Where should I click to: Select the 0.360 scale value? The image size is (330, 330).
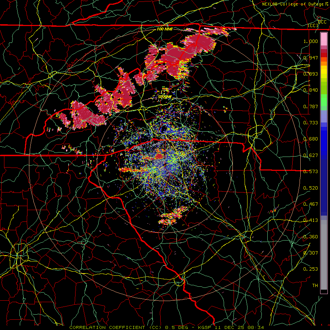pyautogui.click(x=311, y=237)
